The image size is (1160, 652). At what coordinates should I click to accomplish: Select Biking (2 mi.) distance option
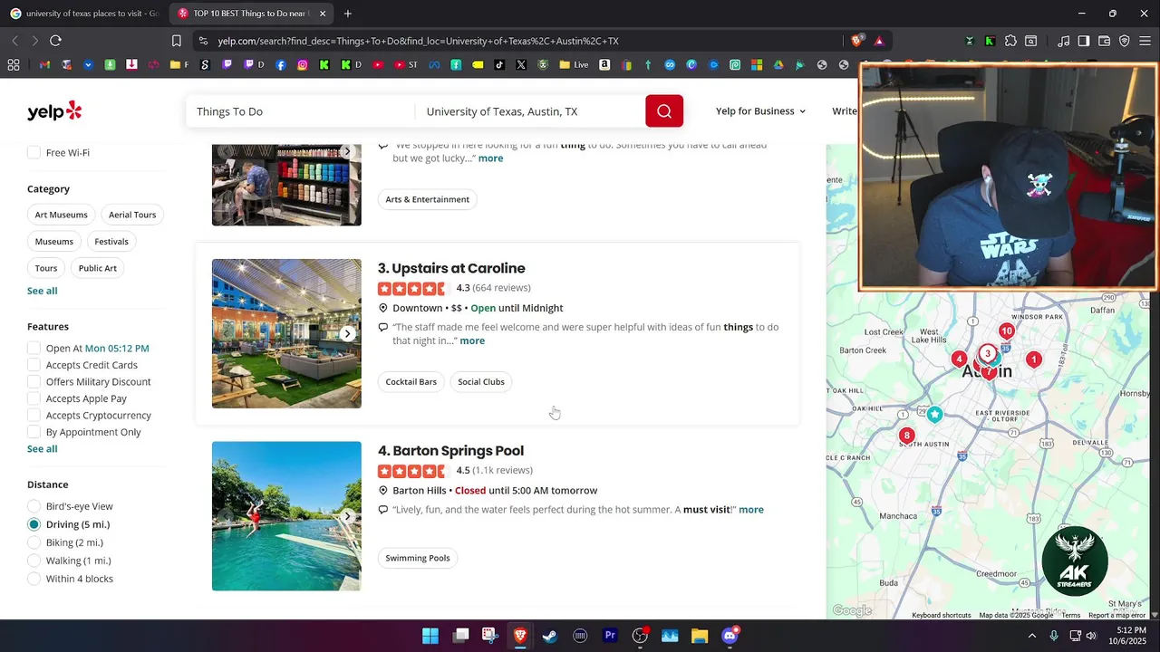pyautogui.click(x=34, y=542)
